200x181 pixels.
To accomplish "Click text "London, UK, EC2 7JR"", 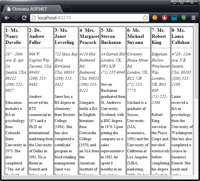I will point(137,75).
